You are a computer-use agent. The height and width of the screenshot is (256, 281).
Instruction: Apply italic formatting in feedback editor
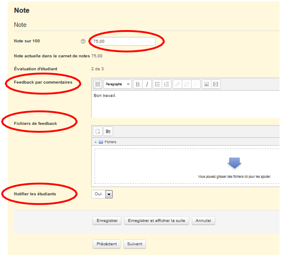point(147,84)
